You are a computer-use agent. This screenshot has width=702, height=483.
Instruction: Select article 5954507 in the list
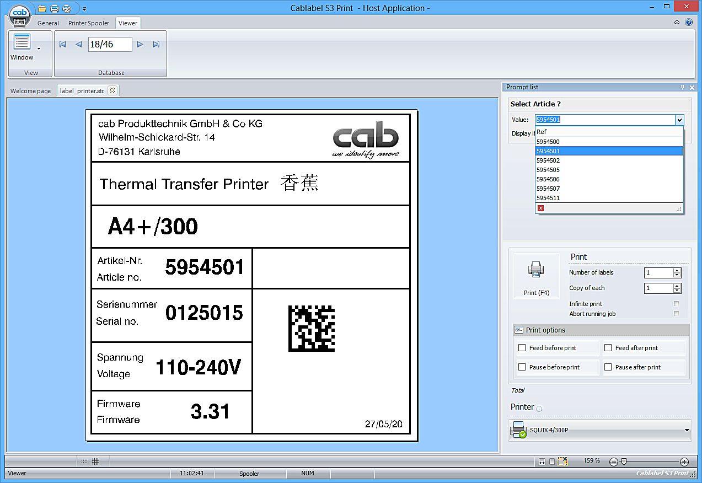tap(609, 189)
